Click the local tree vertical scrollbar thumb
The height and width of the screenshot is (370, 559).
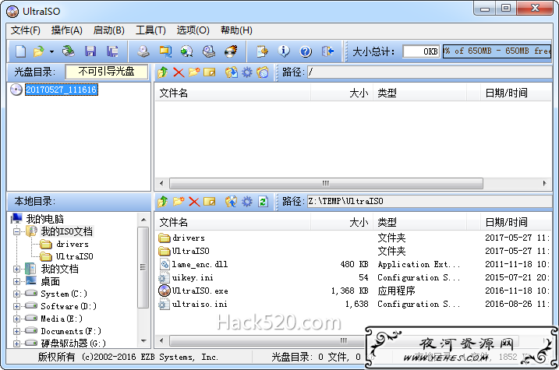pos(143,267)
